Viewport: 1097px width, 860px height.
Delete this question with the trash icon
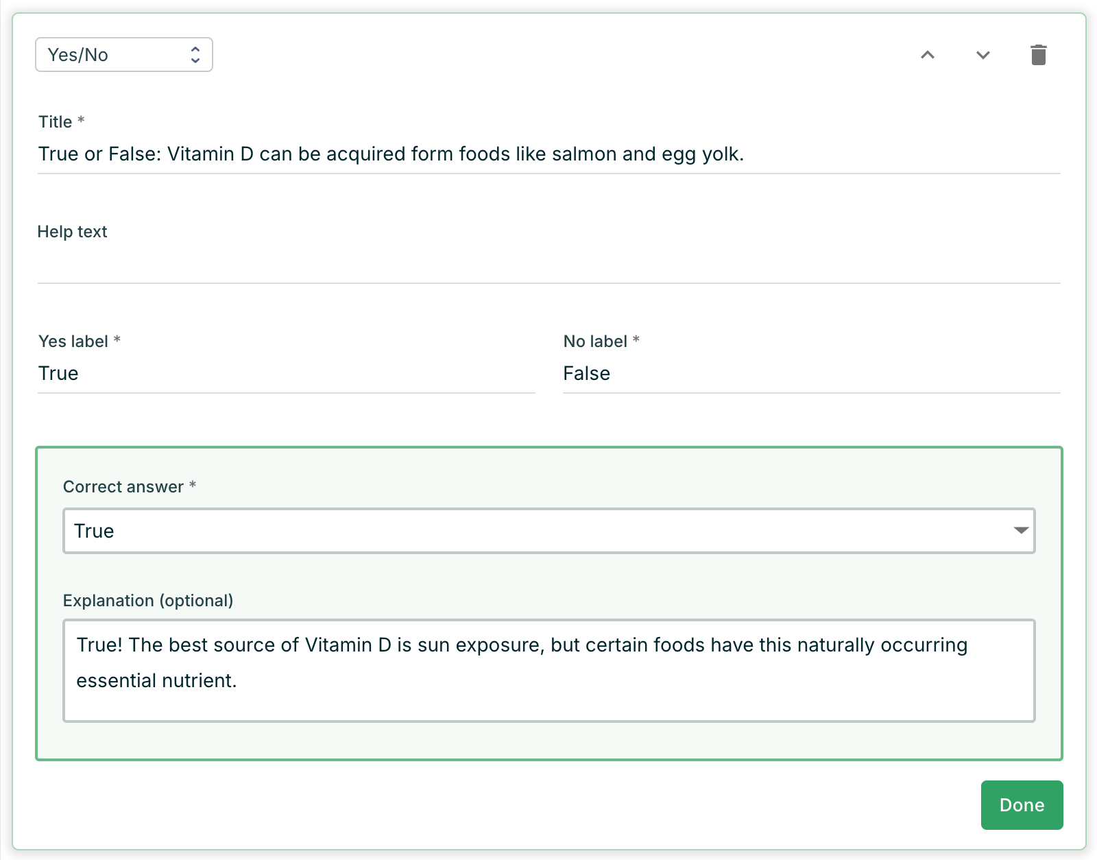click(x=1038, y=55)
